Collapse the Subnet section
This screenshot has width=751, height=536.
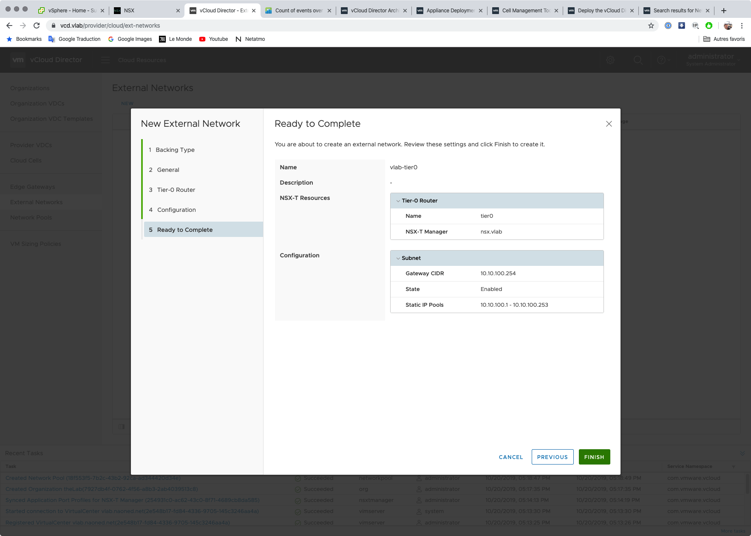pyautogui.click(x=398, y=258)
